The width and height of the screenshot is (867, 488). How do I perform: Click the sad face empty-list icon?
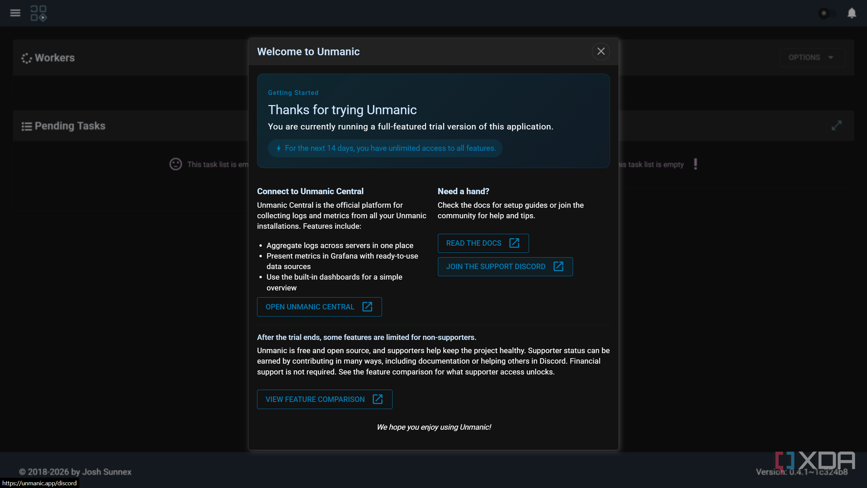[175, 164]
